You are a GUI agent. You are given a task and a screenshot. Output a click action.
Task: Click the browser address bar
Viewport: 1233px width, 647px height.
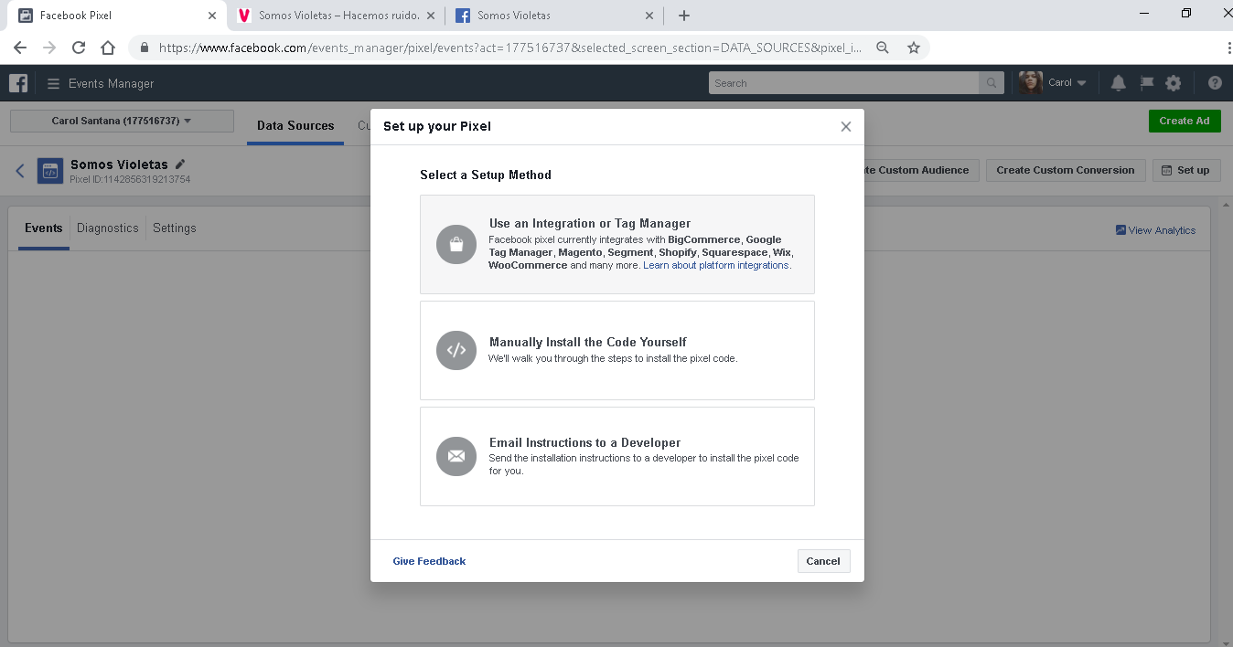[x=512, y=48]
